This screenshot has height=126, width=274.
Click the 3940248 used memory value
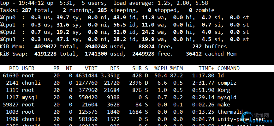point(96,46)
